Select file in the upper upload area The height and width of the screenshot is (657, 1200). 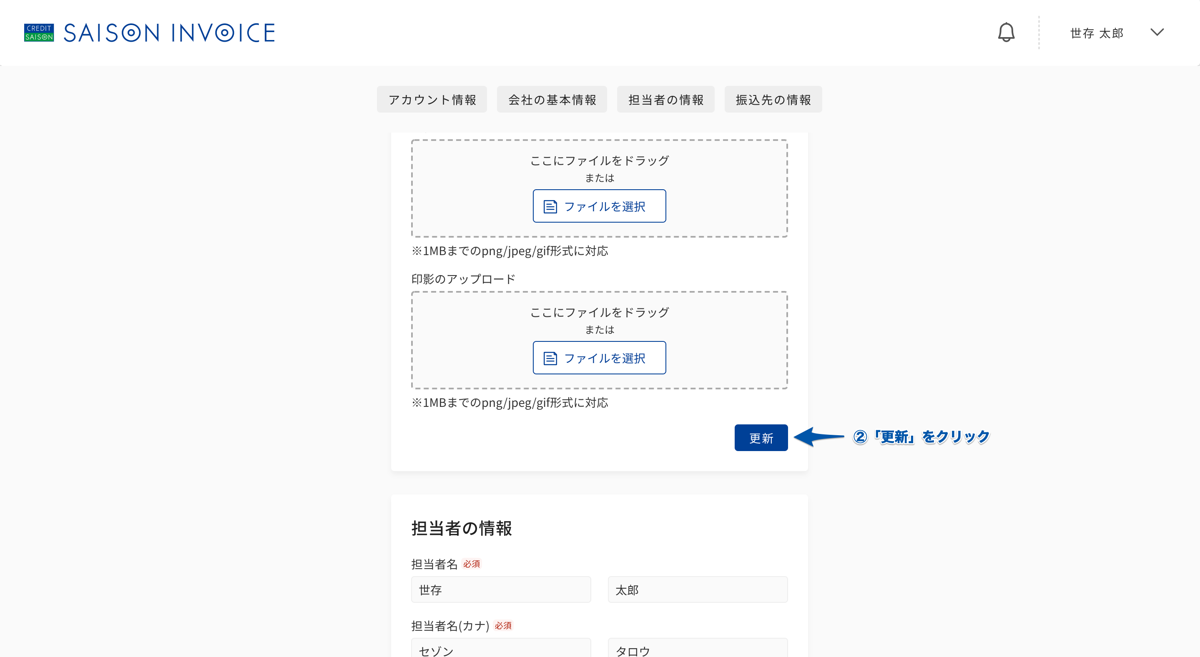599,206
